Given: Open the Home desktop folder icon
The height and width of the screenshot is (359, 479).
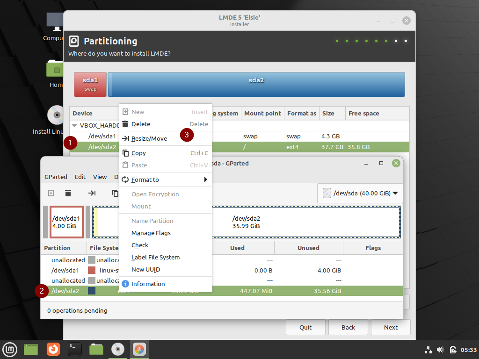Looking at the screenshot, I should tap(55, 68).
